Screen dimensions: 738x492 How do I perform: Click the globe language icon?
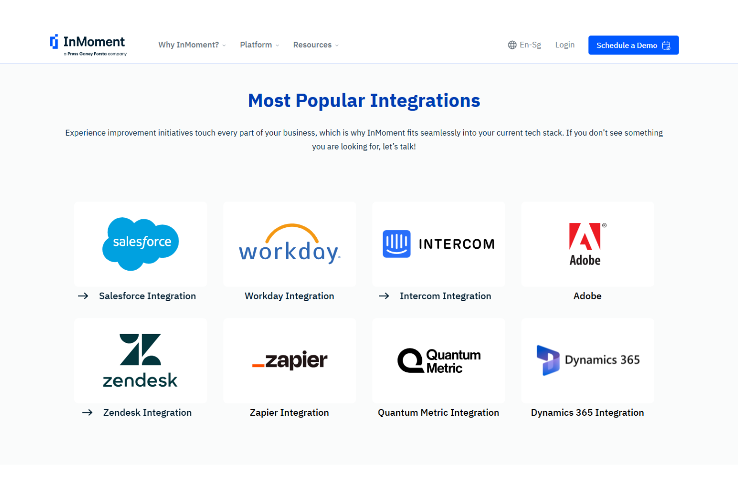pos(512,45)
